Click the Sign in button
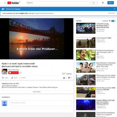The height and width of the screenshot is (117, 117). (x=111, y=3)
